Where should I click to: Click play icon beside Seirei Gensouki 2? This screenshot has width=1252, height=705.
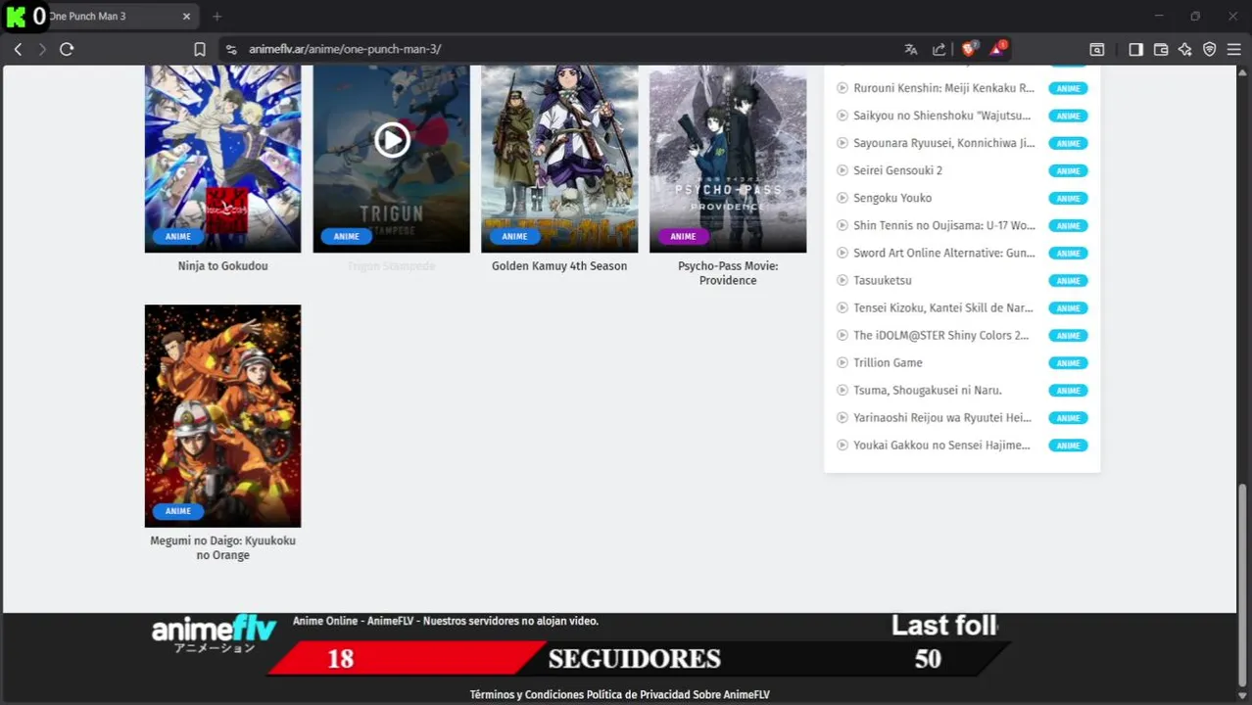[842, 170]
